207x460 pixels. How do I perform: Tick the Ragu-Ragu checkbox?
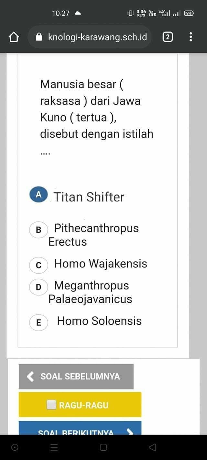point(51,405)
